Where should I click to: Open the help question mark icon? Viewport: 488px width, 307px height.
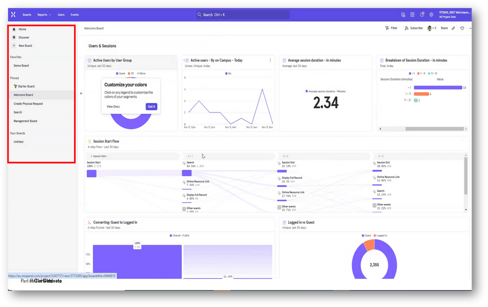(422, 15)
